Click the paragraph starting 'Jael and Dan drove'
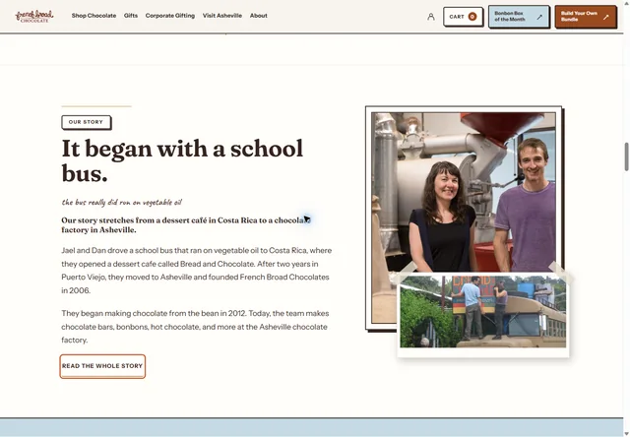 click(x=197, y=271)
